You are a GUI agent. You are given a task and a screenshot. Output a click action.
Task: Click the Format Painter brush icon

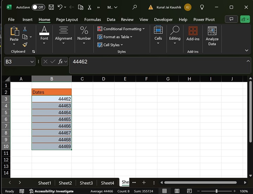(x=25, y=45)
